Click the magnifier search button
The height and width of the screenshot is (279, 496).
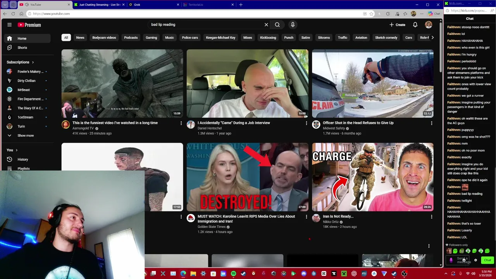pyautogui.click(x=277, y=24)
